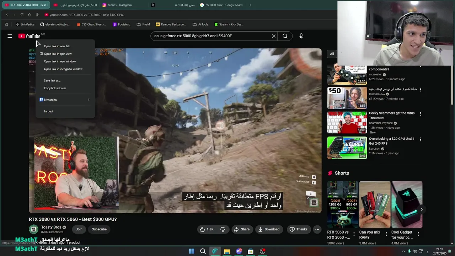Run the search with the magnifier button

[x=285, y=36]
